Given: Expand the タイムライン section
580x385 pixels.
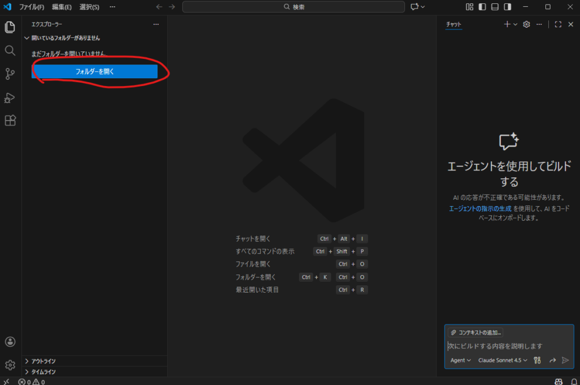Looking at the screenshot, I should 43,372.
